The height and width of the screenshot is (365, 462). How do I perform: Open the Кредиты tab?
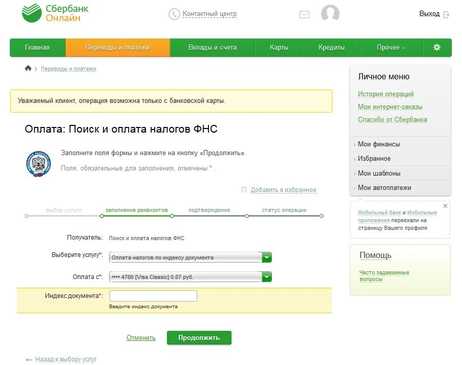click(x=331, y=48)
